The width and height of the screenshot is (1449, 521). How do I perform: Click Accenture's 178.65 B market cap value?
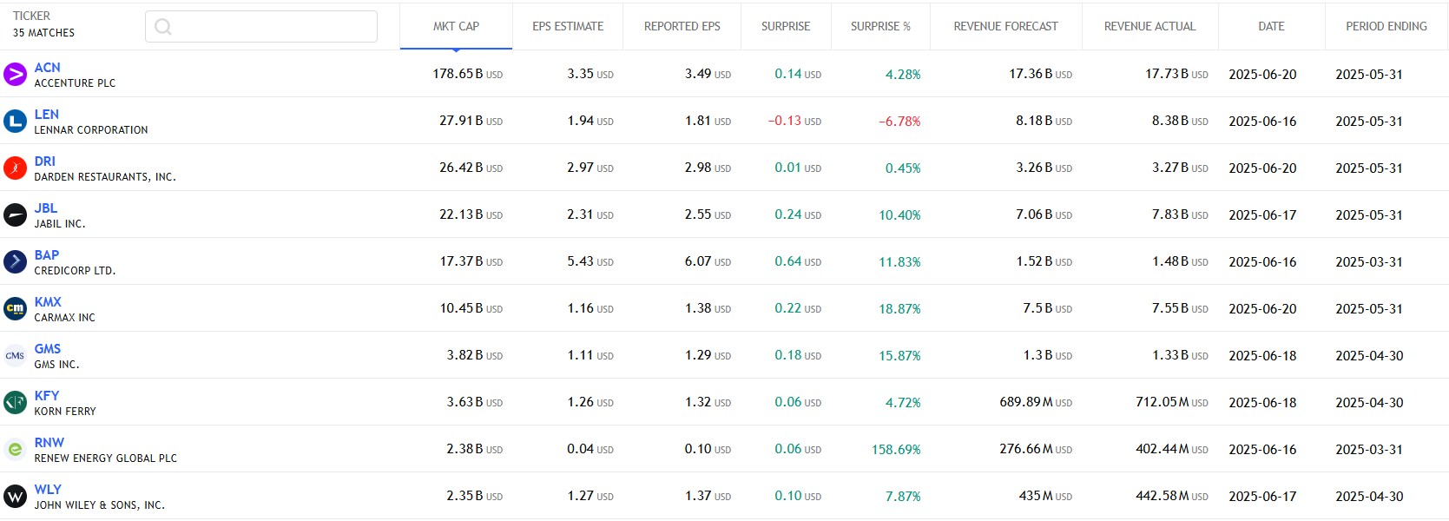click(468, 75)
